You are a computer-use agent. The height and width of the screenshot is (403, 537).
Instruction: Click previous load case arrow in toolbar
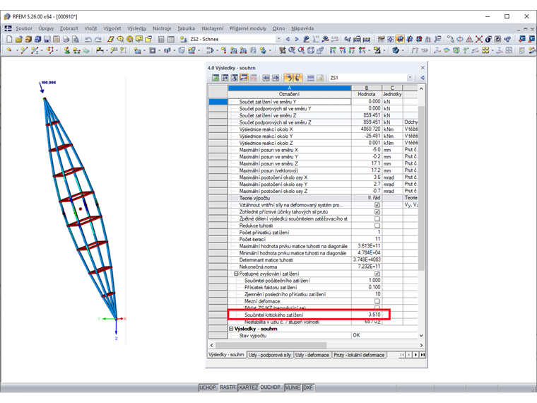click(x=288, y=39)
